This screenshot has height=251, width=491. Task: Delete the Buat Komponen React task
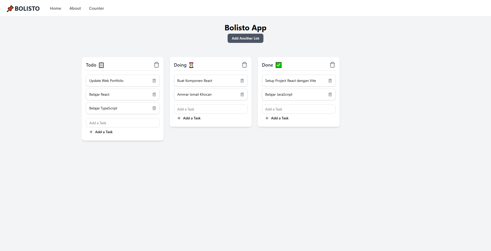pos(242,81)
